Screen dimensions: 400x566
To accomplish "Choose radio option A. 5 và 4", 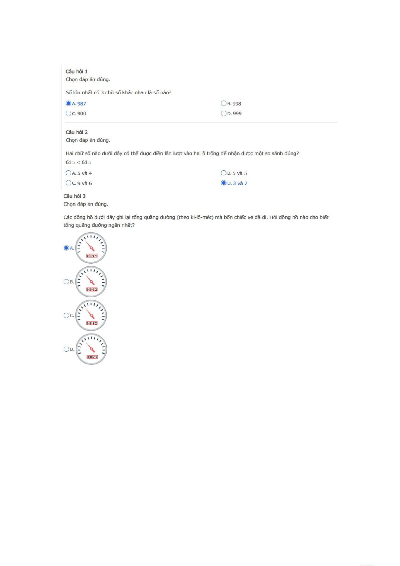I will point(68,173).
